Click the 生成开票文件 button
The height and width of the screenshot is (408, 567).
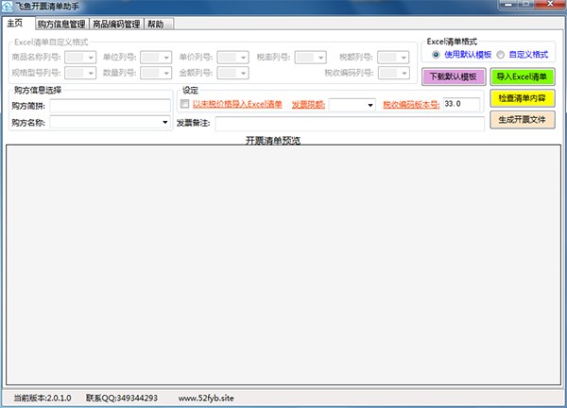coord(523,120)
